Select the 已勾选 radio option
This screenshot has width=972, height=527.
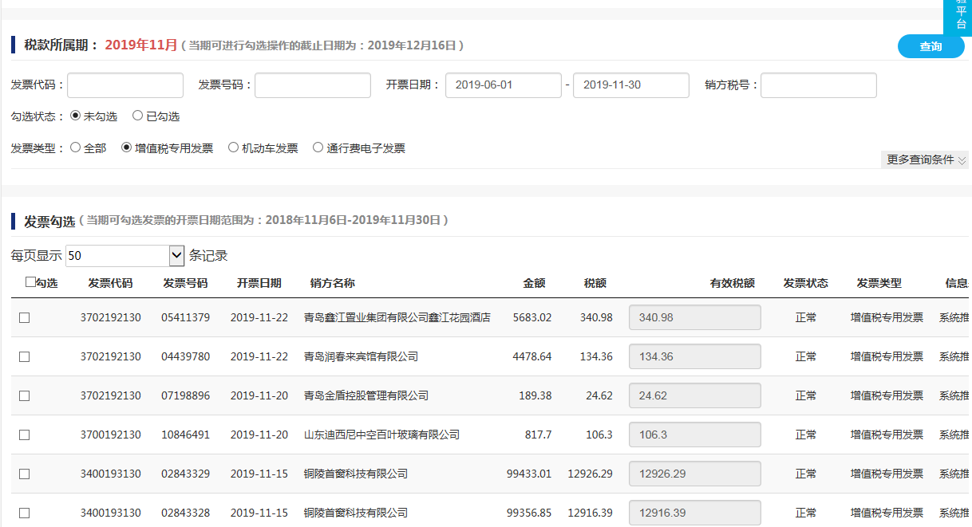[x=137, y=116]
